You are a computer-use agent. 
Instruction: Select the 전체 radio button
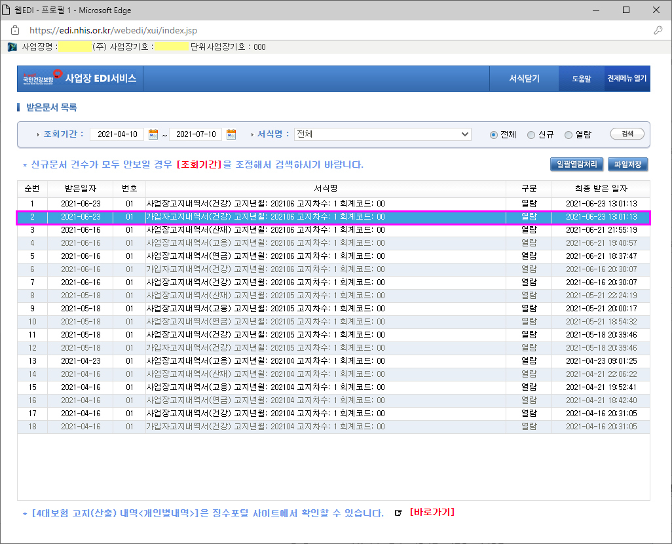pos(494,134)
